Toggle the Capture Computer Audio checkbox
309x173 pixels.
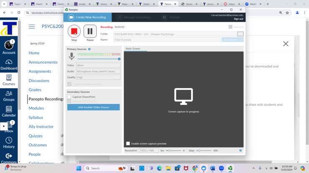(x=69, y=84)
